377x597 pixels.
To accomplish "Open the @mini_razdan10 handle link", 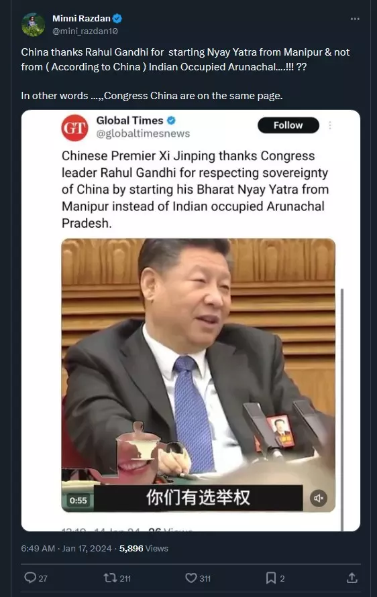I will coord(85,31).
